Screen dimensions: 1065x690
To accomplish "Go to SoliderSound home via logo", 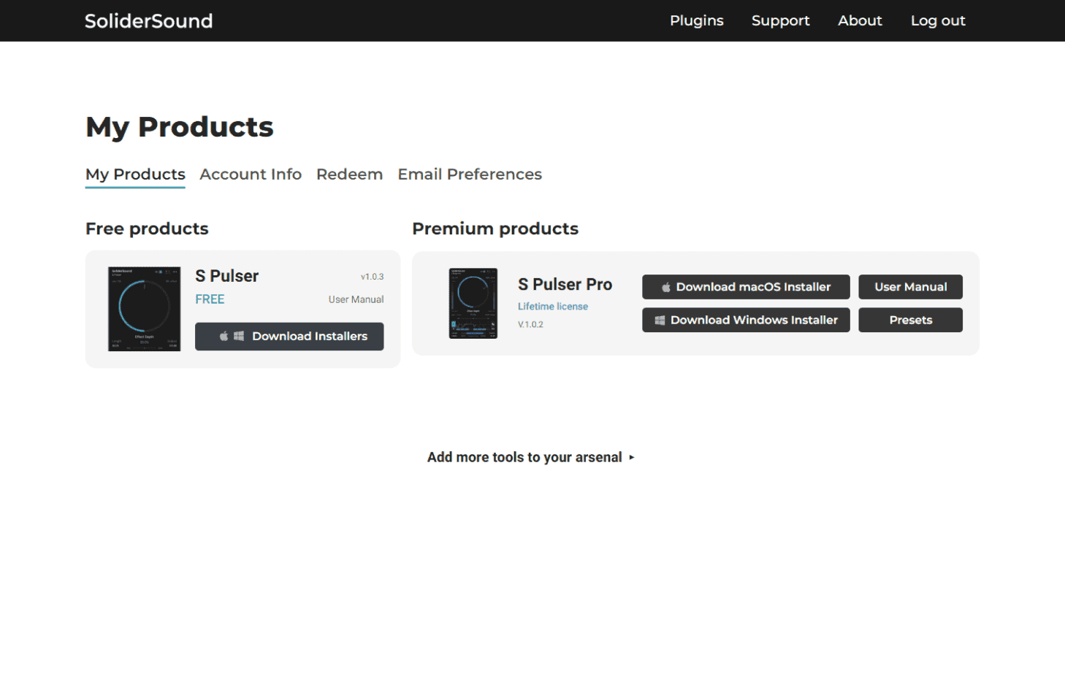I will pos(148,21).
